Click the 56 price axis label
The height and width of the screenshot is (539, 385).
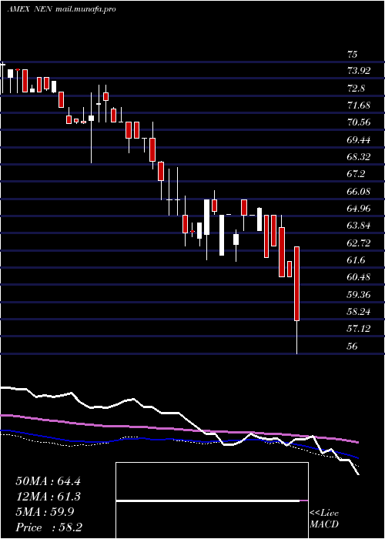(x=353, y=346)
